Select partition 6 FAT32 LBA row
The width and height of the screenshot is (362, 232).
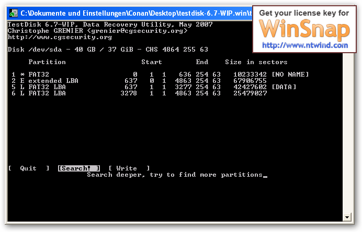pos(139,93)
